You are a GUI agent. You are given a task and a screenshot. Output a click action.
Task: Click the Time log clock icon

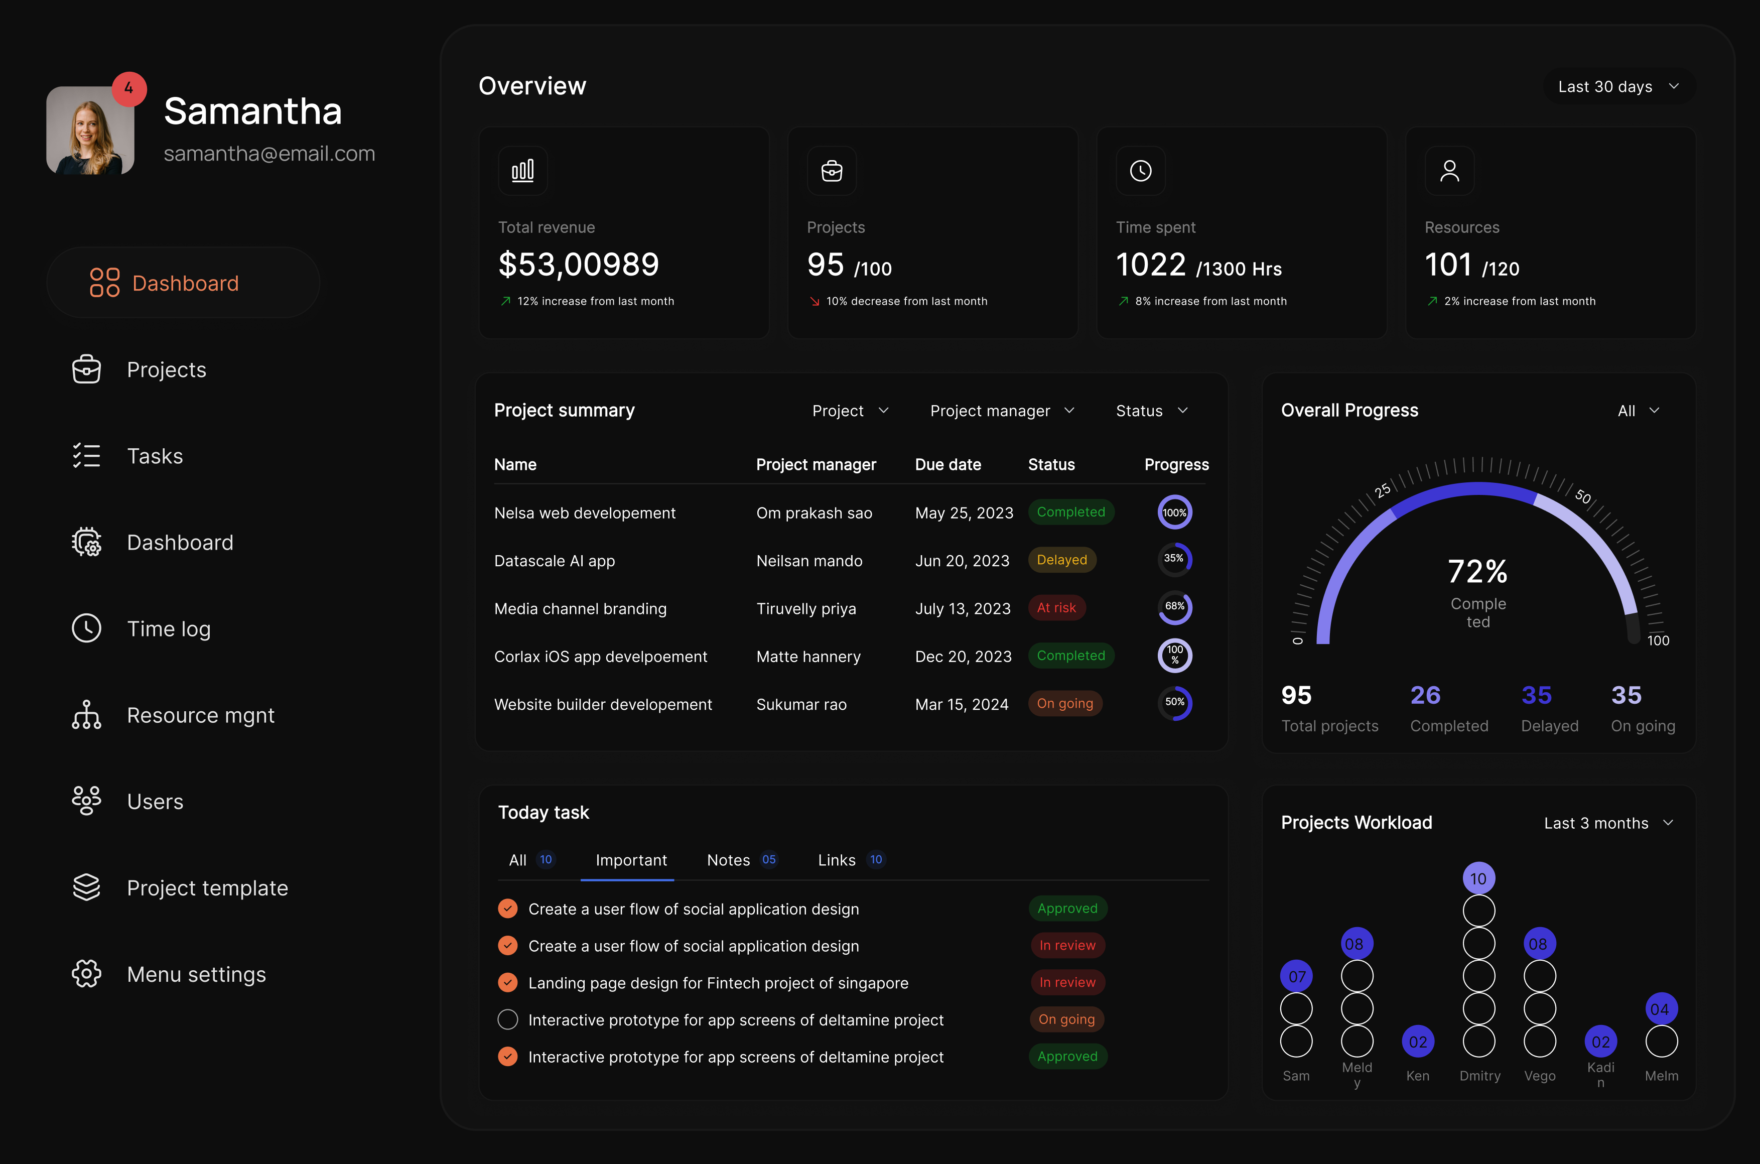coord(87,628)
